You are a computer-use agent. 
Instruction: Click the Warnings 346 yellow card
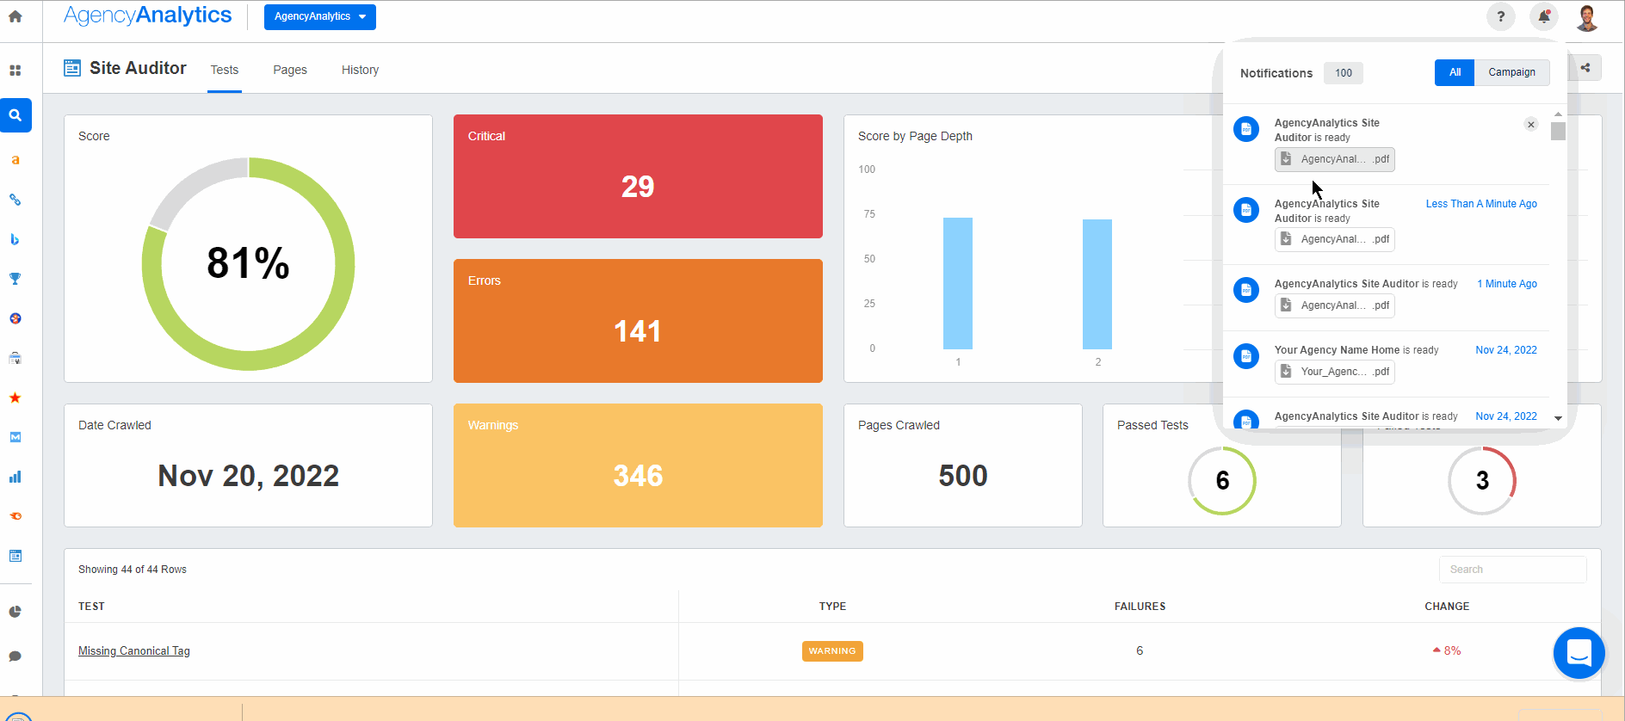pos(638,465)
